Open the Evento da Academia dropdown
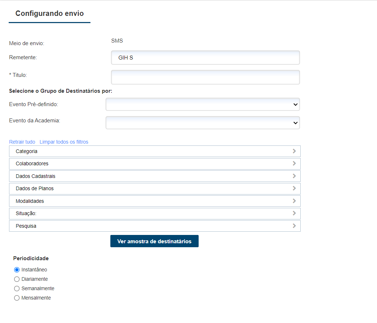Screen dimensions: 377x323 click(x=203, y=123)
